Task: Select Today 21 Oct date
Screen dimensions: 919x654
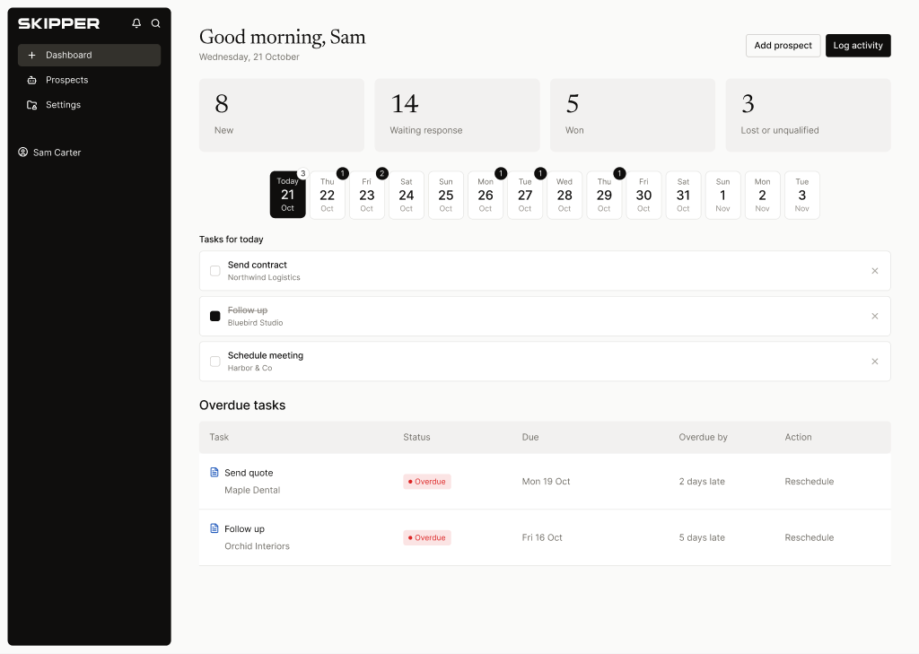Action: click(x=287, y=195)
